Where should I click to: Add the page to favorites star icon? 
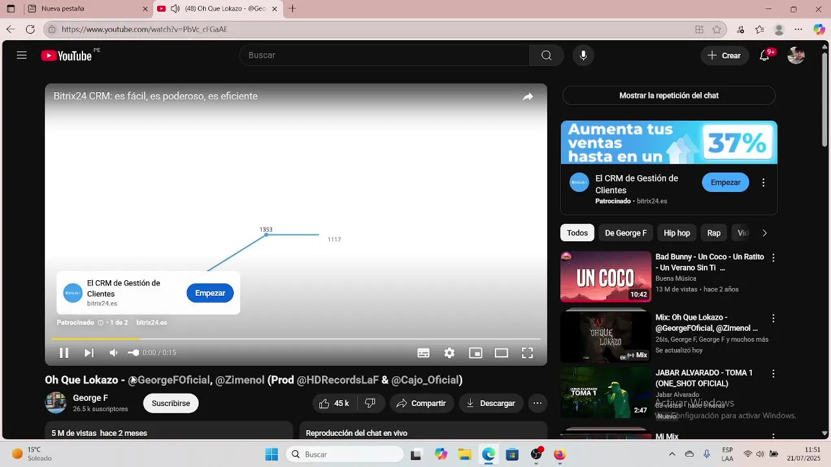(x=717, y=29)
